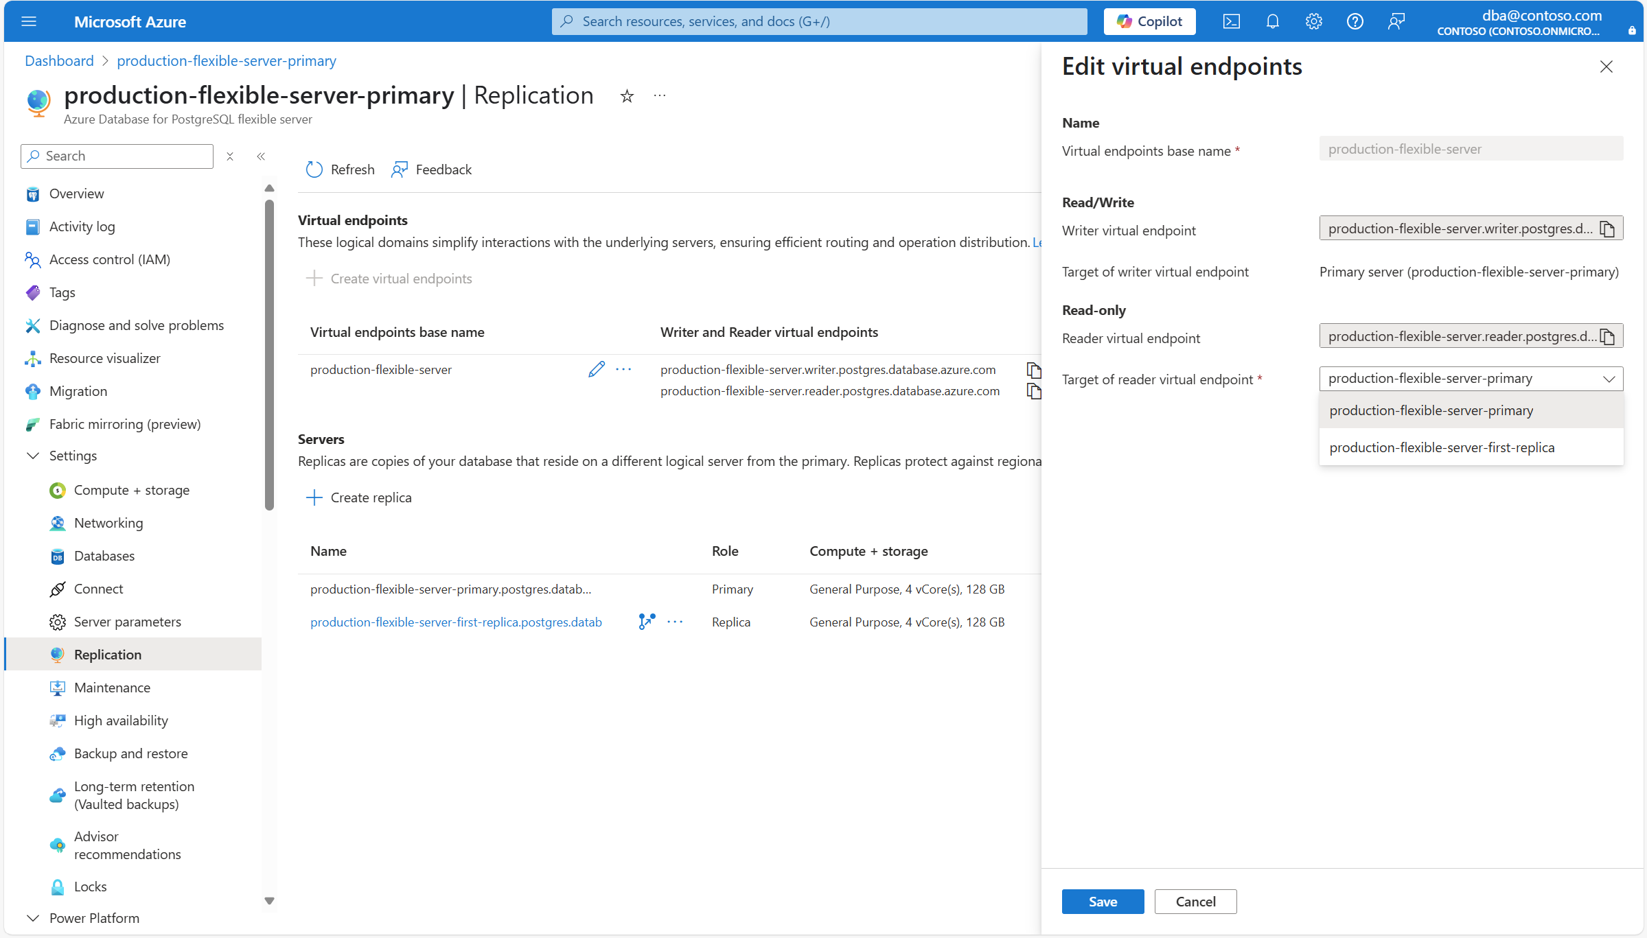Copy the reader virtual endpoint in panel

1607,336
